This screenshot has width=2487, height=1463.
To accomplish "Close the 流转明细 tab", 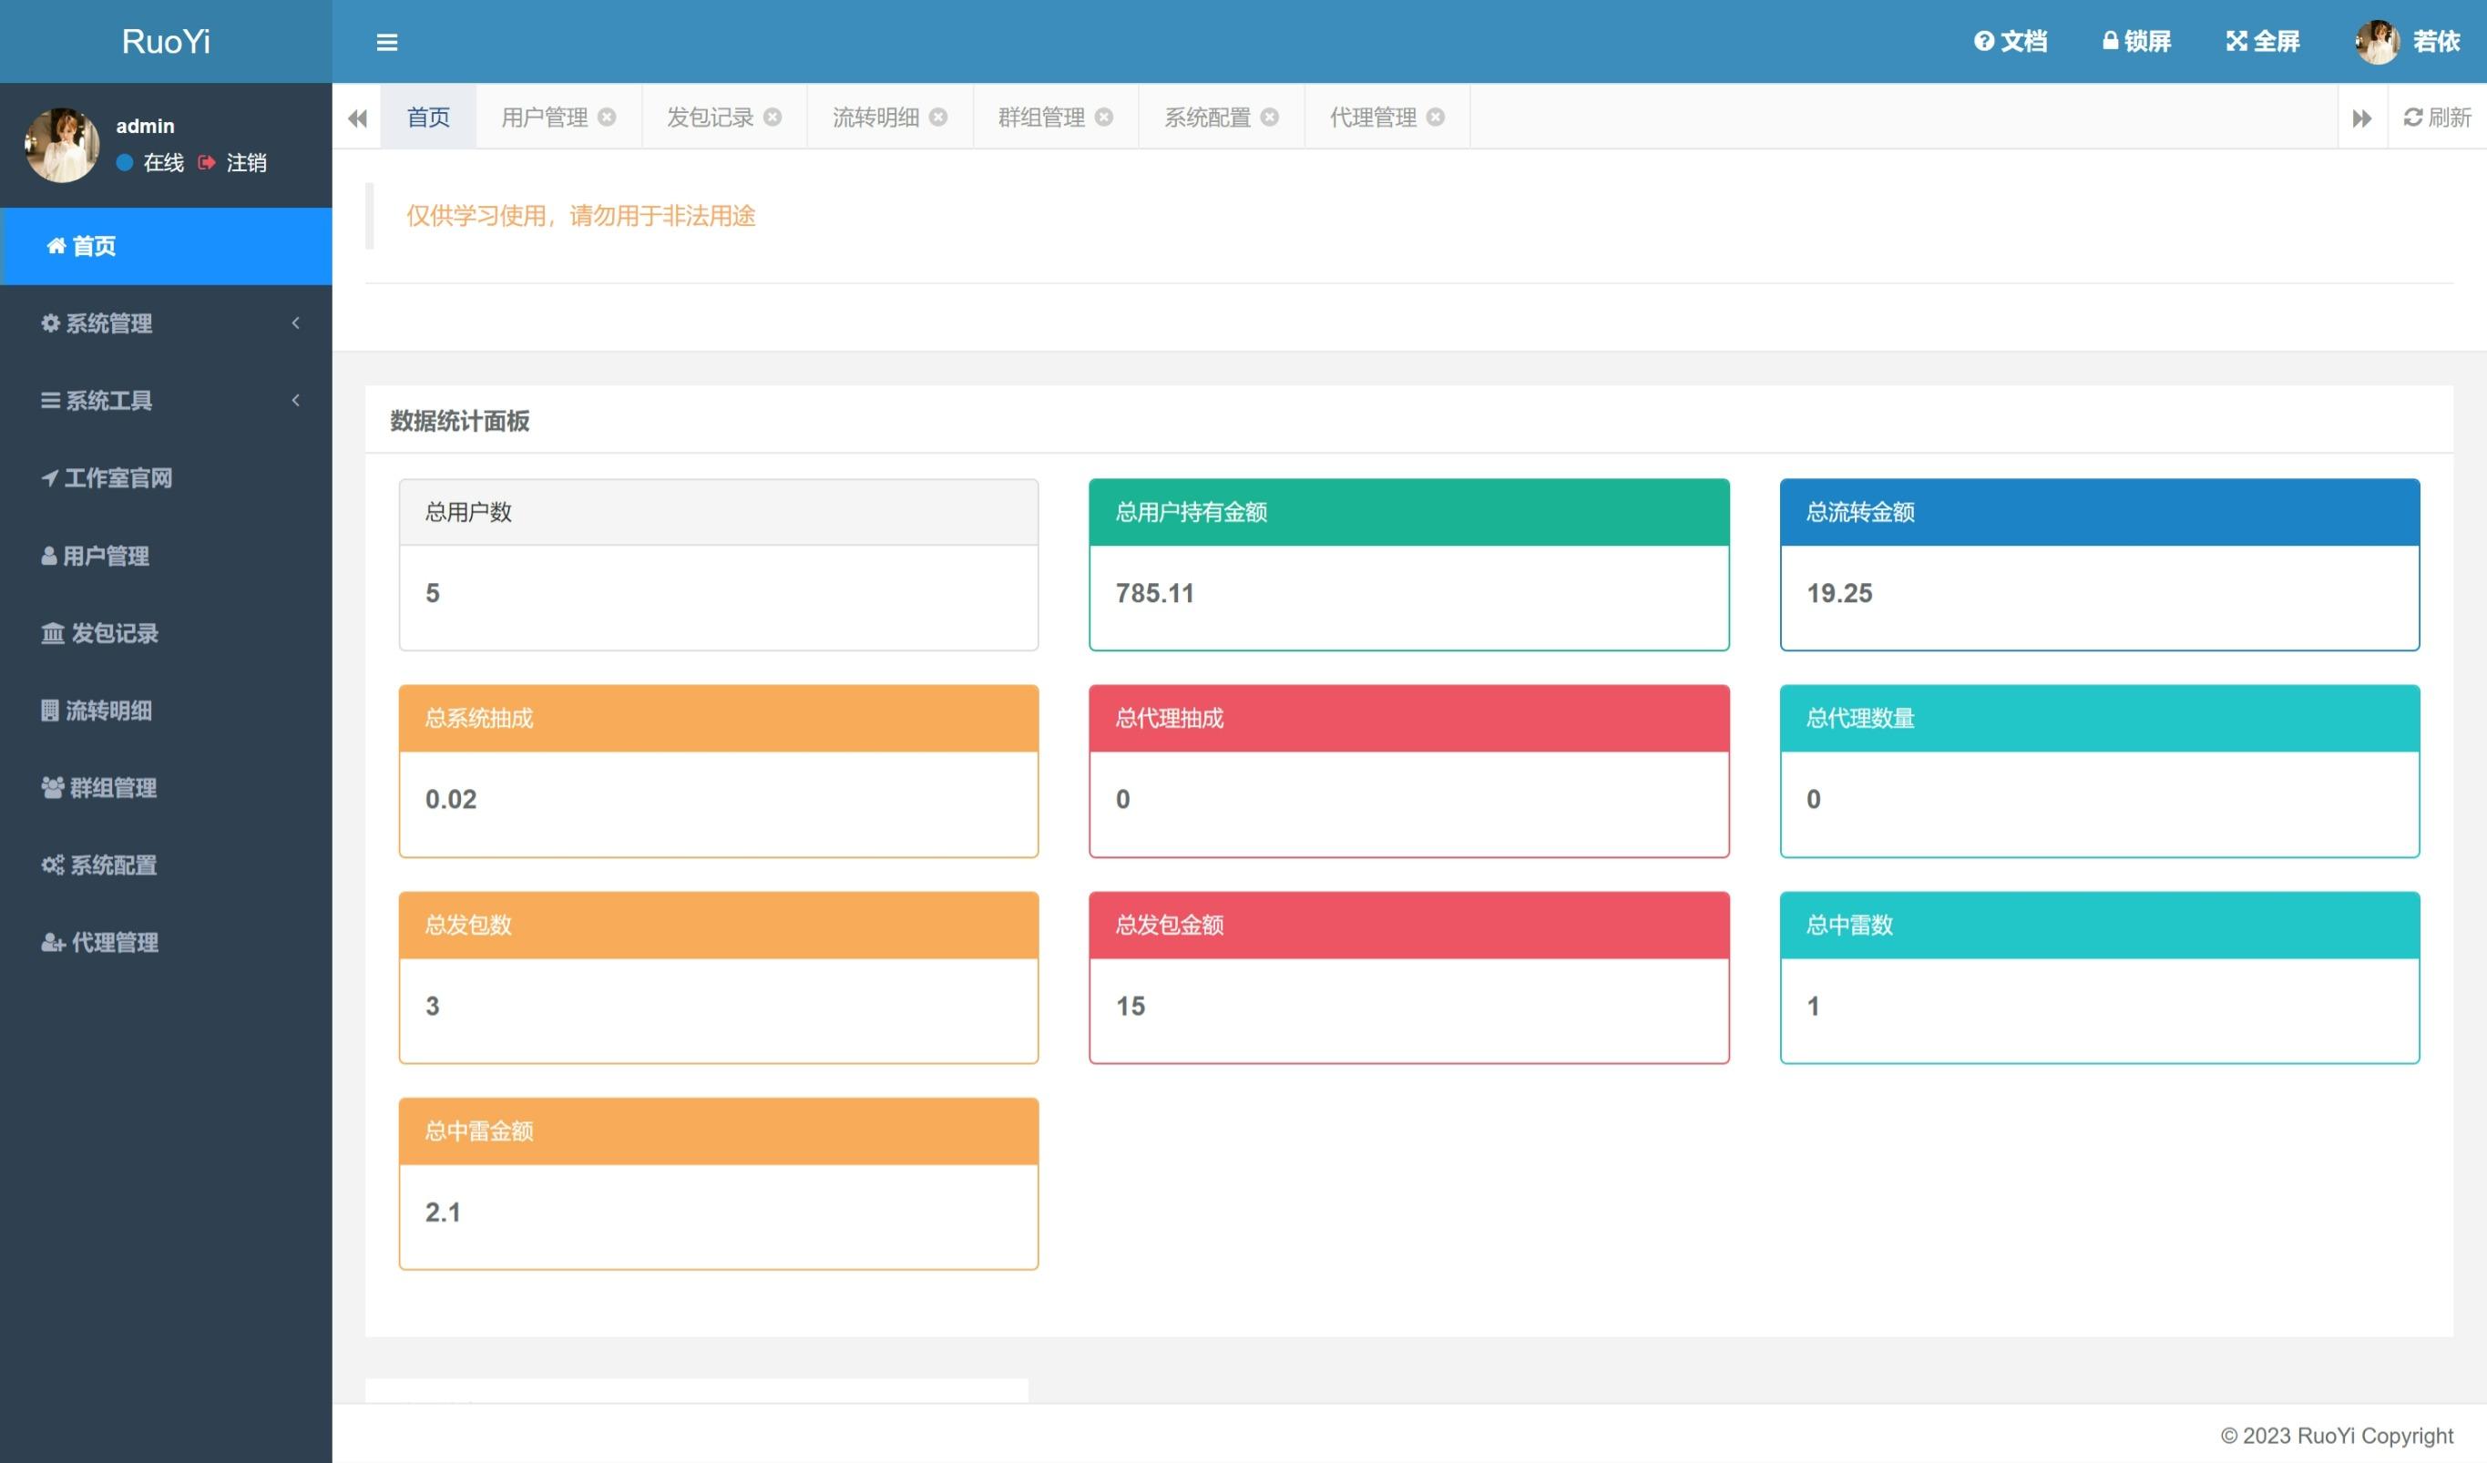I will 938,118.
